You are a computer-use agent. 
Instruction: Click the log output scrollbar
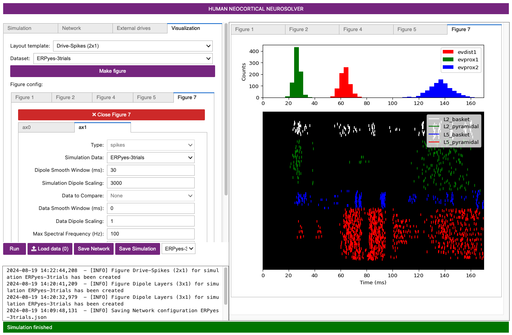click(225, 286)
